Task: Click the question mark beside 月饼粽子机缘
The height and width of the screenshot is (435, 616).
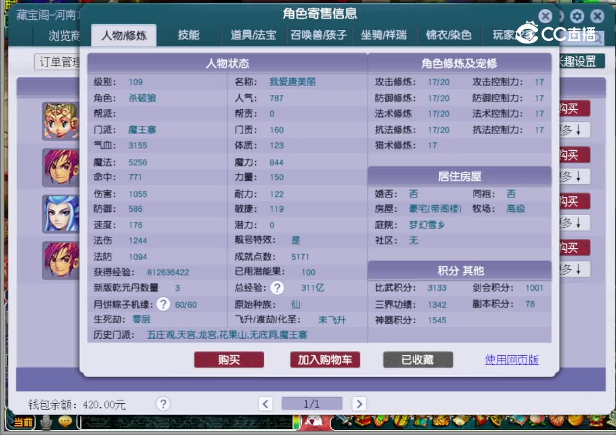Action: pos(163,304)
